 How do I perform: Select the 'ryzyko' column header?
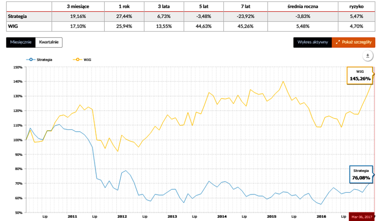(x=356, y=7)
